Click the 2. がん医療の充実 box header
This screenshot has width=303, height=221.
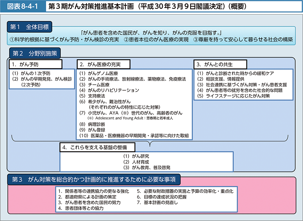(103, 64)
